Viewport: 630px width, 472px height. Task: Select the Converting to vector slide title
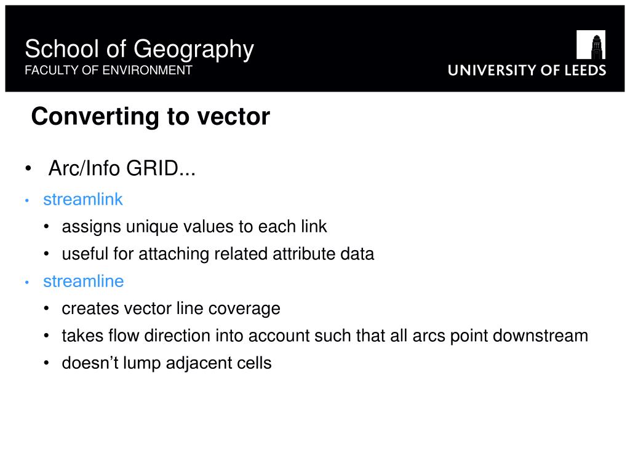150,117
